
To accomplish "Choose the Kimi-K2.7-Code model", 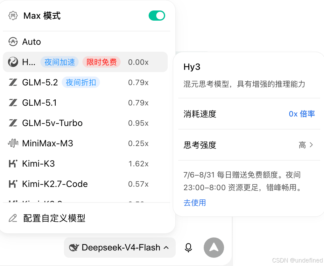I will pyautogui.click(x=85, y=184).
